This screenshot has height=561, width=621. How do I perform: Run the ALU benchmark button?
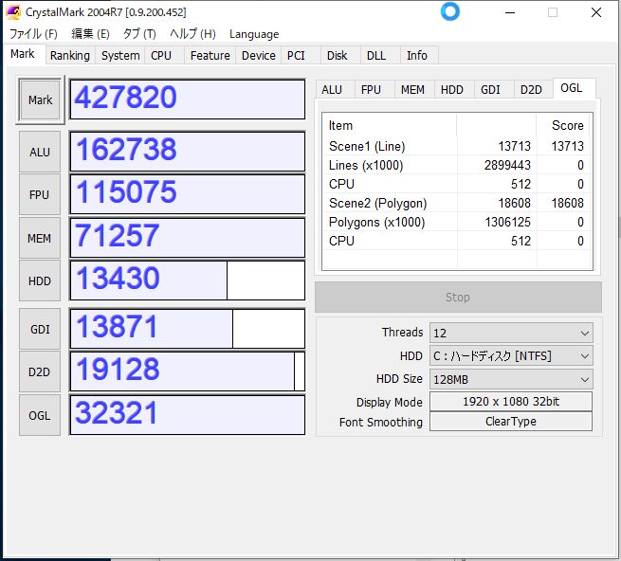click(x=40, y=152)
